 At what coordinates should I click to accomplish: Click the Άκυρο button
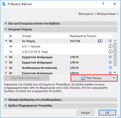click(85, 113)
